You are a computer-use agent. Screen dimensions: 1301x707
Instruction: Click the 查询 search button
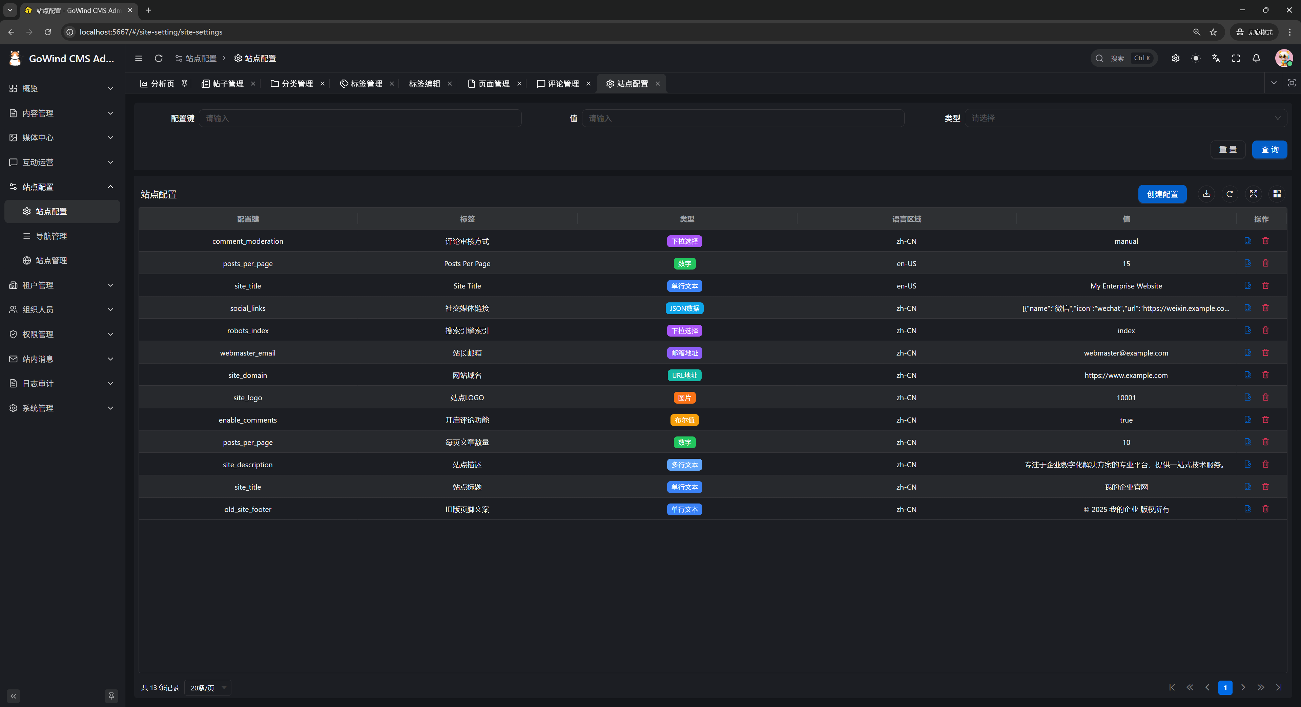[x=1269, y=149]
